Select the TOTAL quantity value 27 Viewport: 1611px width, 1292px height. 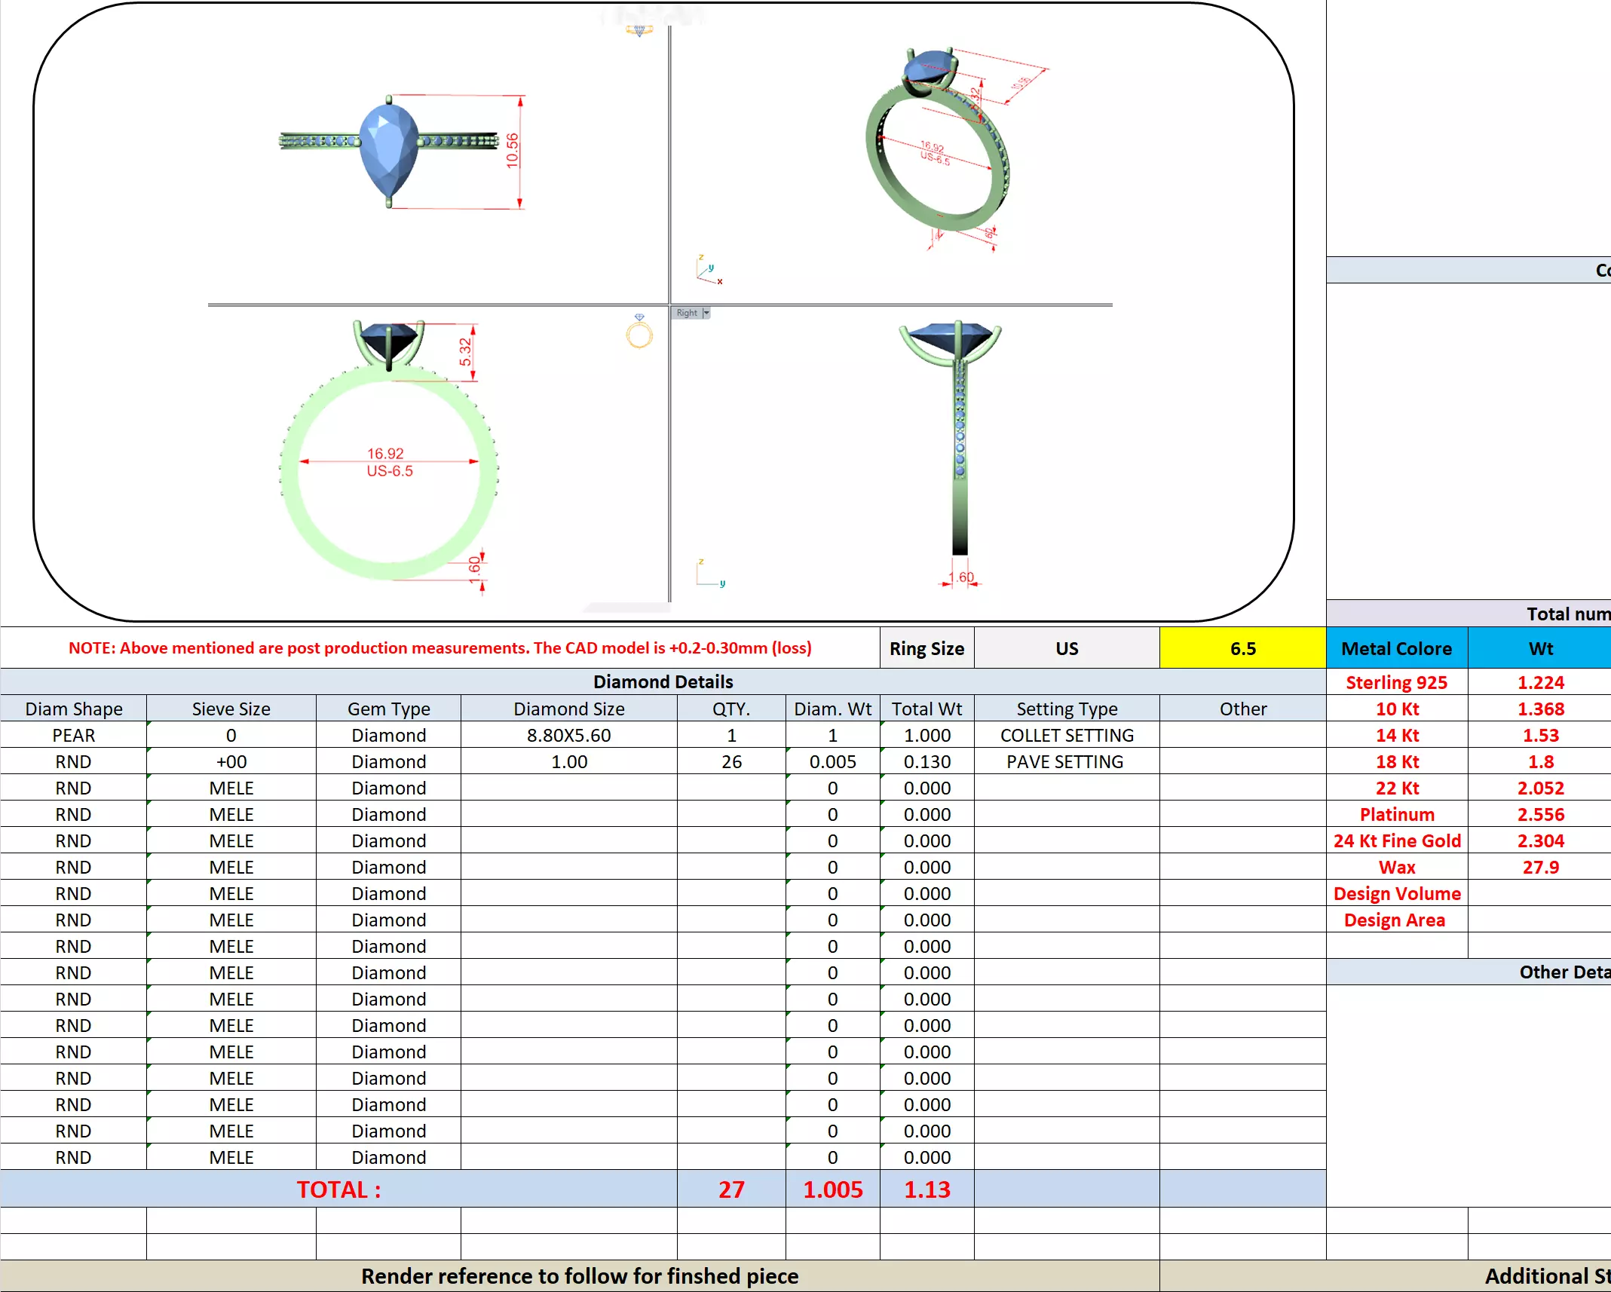730,1189
